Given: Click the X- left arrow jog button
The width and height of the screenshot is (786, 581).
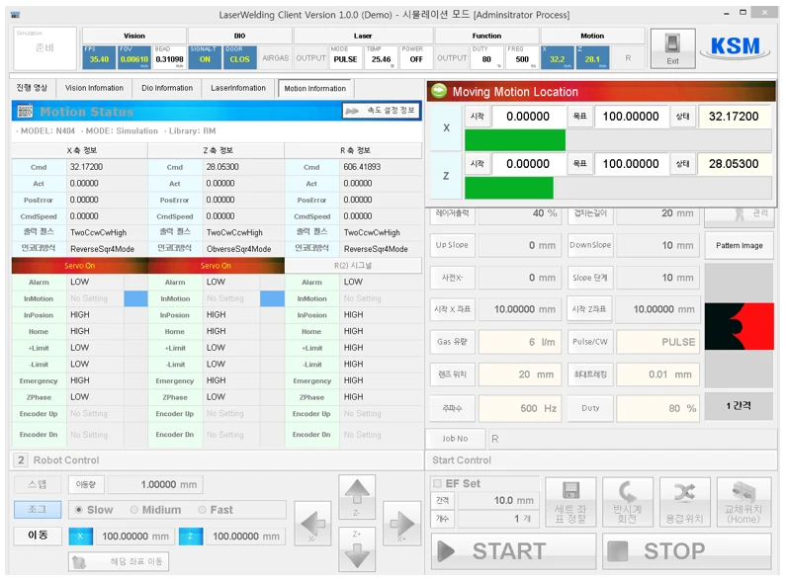Looking at the screenshot, I should pos(312,524).
